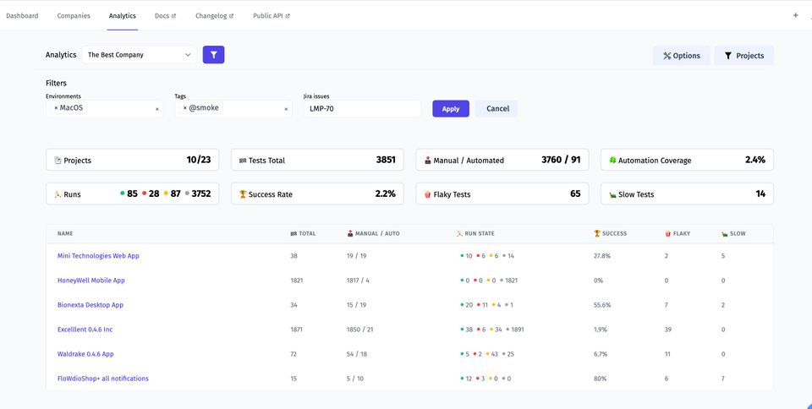
Task: Click the Tests Total card icon
Action: coord(243,161)
